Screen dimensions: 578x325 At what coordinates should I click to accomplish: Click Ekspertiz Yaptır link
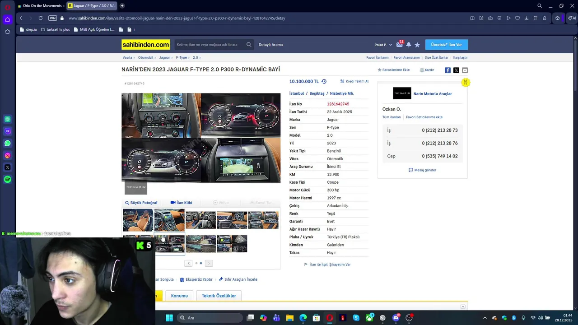[x=196, y=279]
